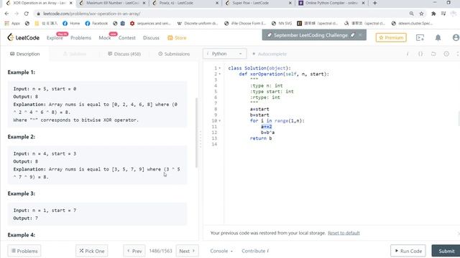The image size is (460, 258).
Task: Click the highlighted a+=2 code
Action: [x=267, y=127]
